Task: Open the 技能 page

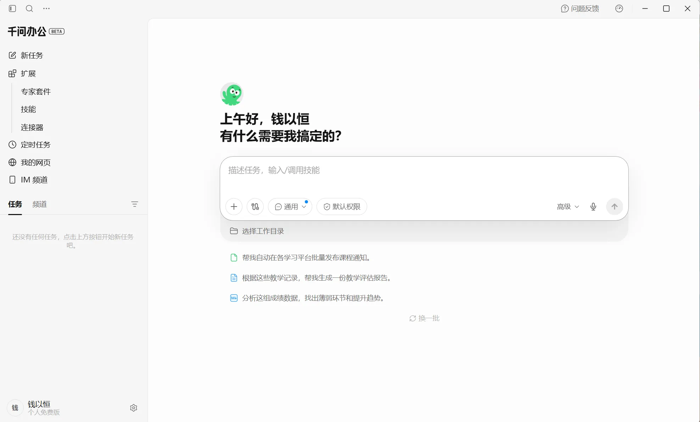Action: pyautogui.click(x=28, y=109)
